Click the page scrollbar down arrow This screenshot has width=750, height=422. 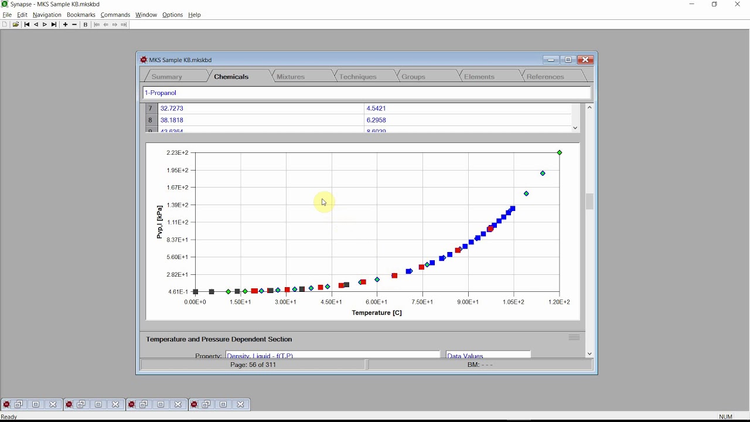[x=589, y=354]
